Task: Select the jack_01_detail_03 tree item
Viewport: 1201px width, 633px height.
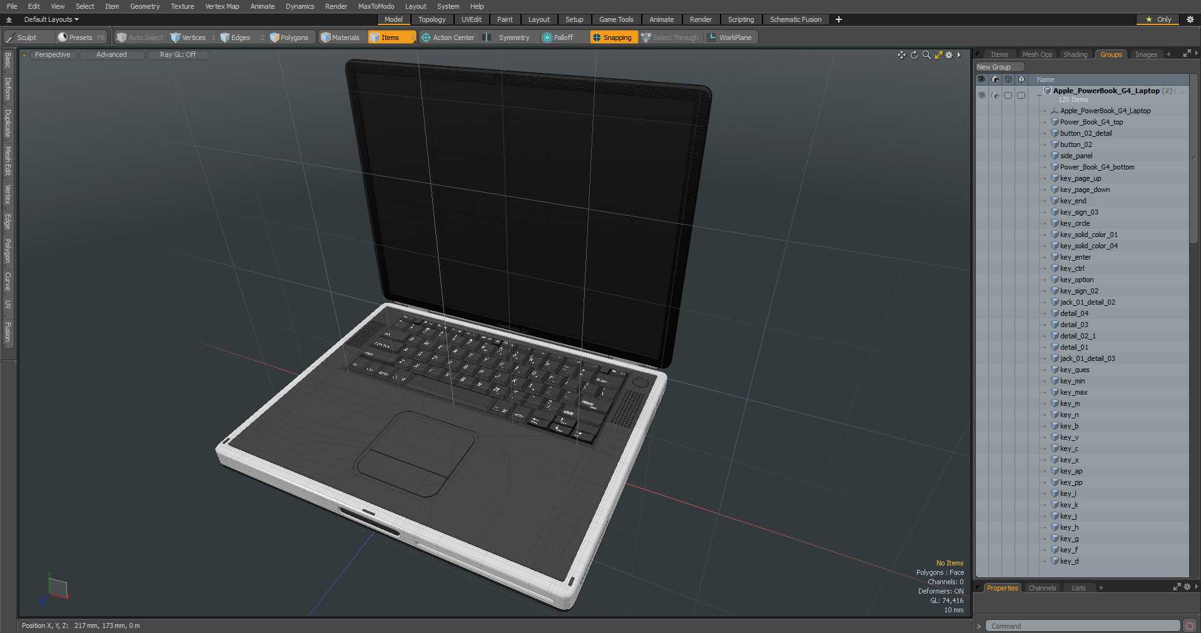Action: point(1087,358)
